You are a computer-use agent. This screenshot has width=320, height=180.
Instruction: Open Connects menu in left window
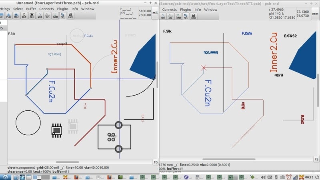pyautogui.click(x=46, y=9)
